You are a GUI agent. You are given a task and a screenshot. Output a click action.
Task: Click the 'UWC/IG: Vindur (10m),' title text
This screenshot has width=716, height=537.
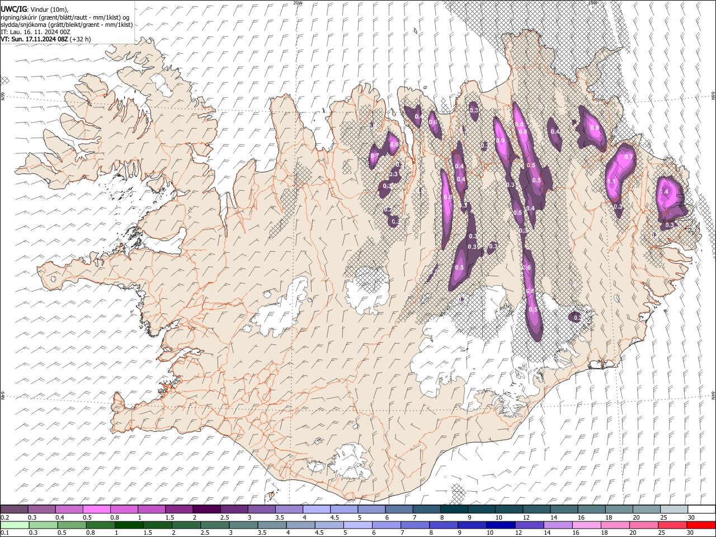pyautogui.click(x=34, y=10)
